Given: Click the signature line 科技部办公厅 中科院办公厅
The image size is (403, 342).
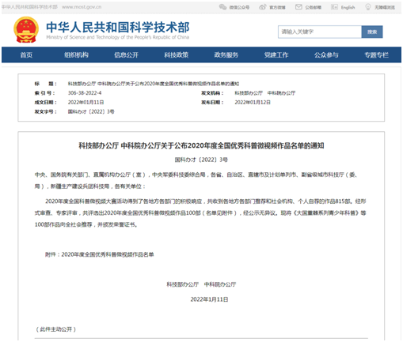Looking at the screenshot, I should point(201,284).
